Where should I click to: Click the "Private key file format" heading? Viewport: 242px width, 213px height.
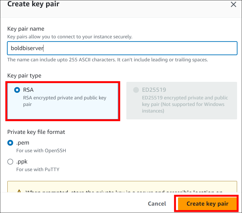pyautogui.click(x=36, y=132)
